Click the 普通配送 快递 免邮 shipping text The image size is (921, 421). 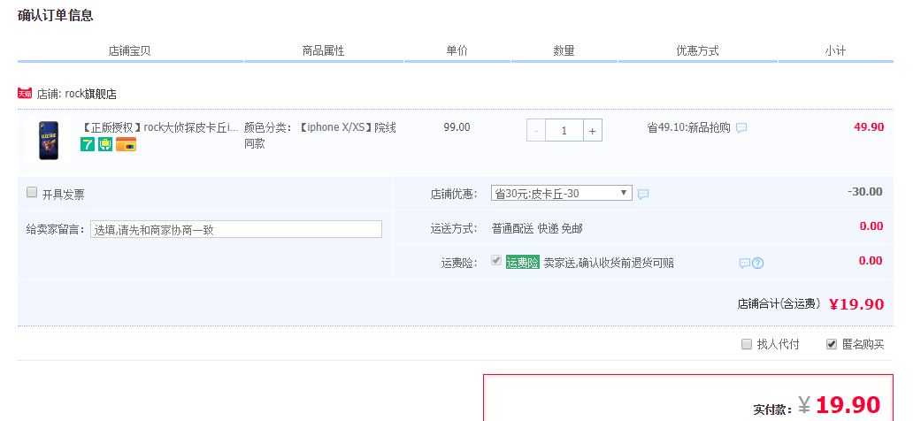pos(537,229)
